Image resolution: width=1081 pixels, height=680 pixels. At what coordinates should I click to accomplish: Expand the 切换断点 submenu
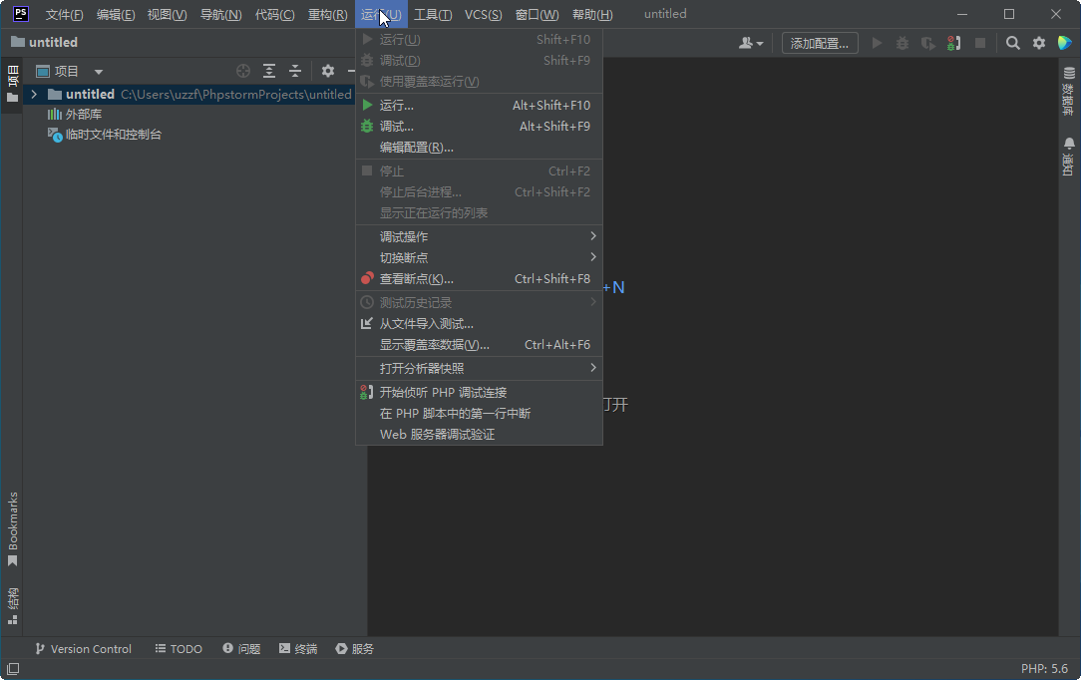[x=479, y=257]
